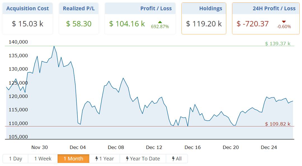Open the Holdings card
The image size is (302, 166).
[x=204, y=19]
